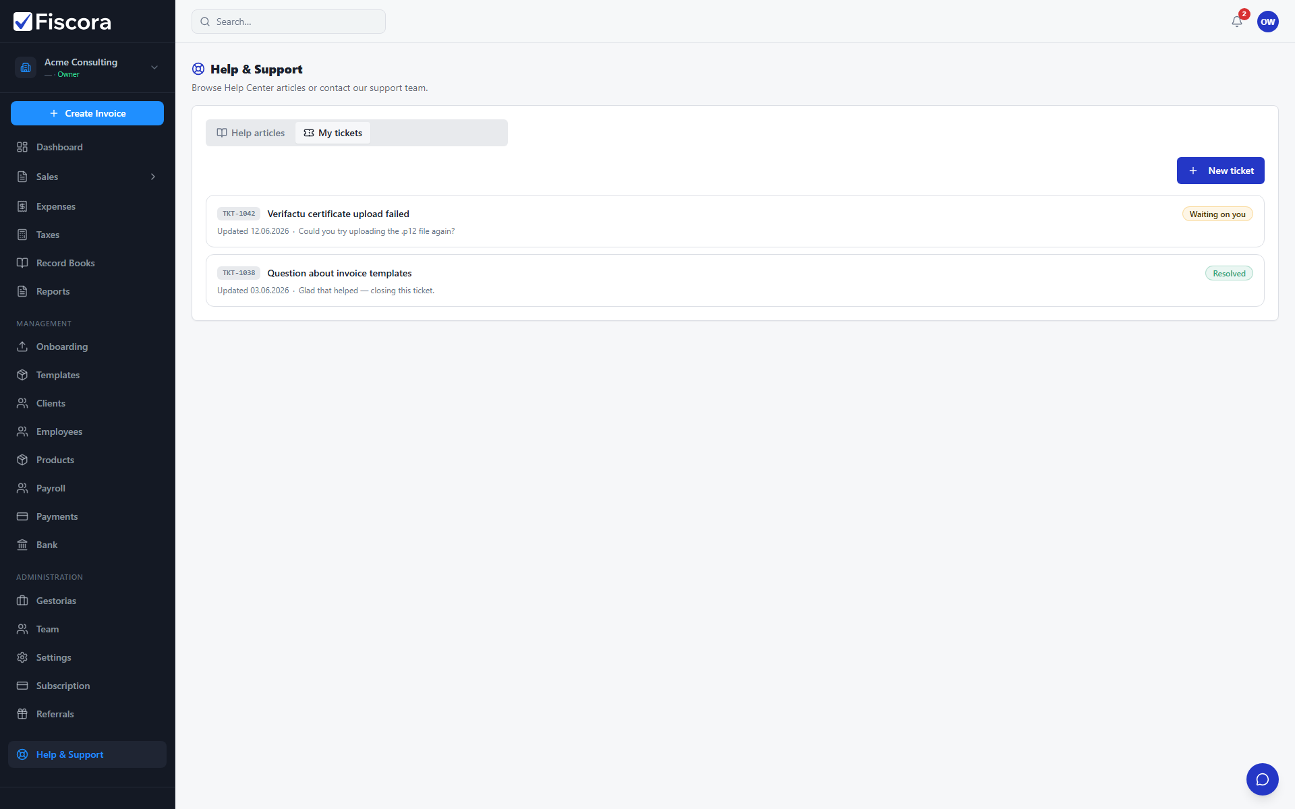Click the Gestorias briefcase icon

pyautogui.click(x=22, y=601)
